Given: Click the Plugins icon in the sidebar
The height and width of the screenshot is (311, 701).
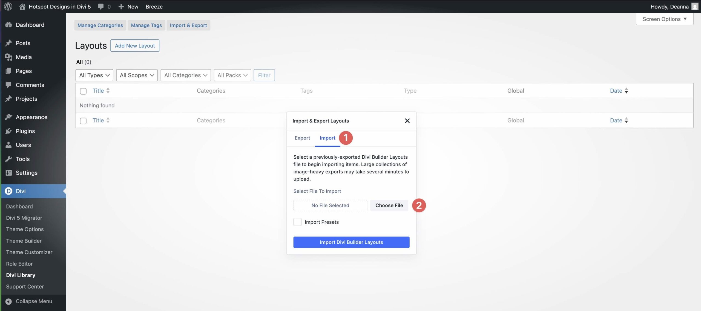Looking at the screenshot, I should click(8, 131).
